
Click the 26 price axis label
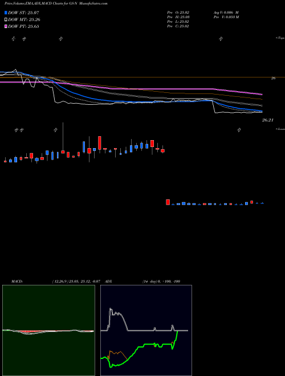coord(273,78)
